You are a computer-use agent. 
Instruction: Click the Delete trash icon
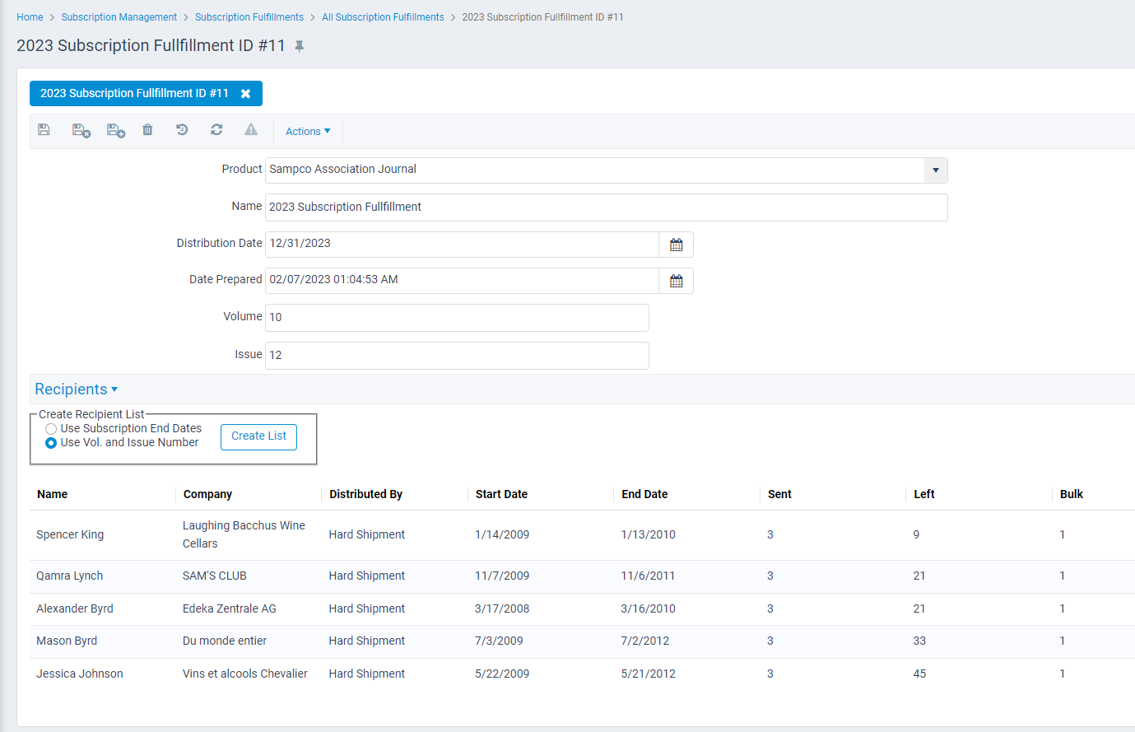click(147, 129)
